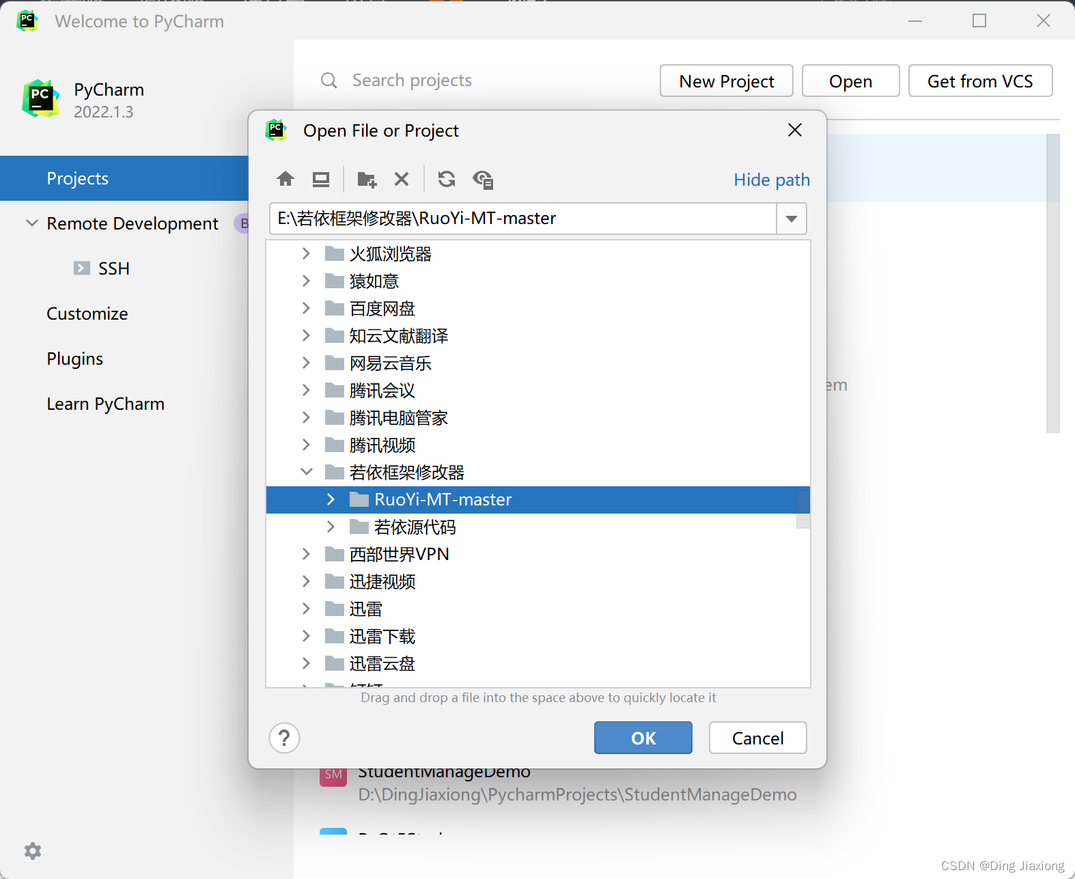Cancel the open file dialog
The image size is (1075, 879).
tap(758, 738)
